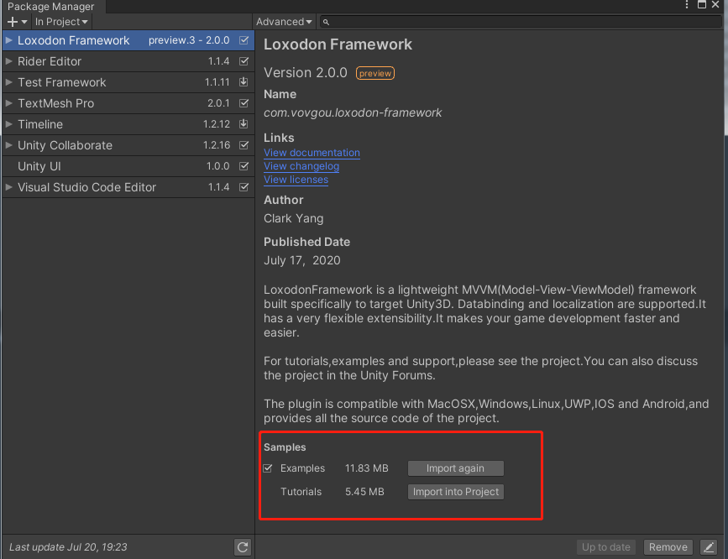This screenshot has width=728, height=559.
Task: Click Import into Project for Tutorials
Action: click(455, 492)
